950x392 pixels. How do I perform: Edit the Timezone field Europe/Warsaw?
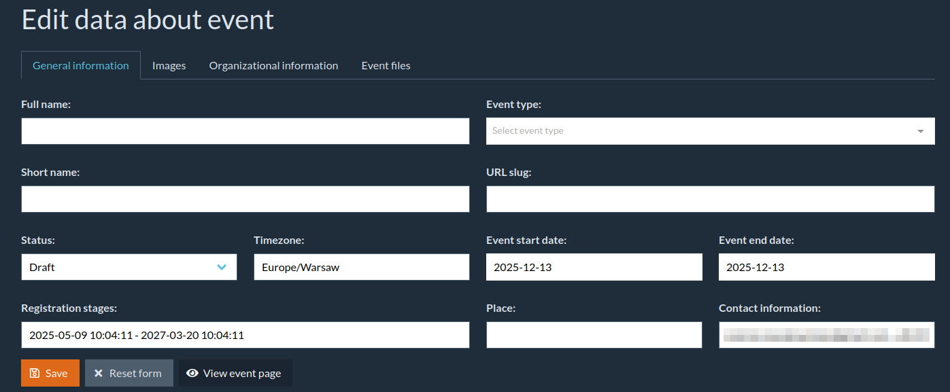pyautogui.click(x=361, y=267)
